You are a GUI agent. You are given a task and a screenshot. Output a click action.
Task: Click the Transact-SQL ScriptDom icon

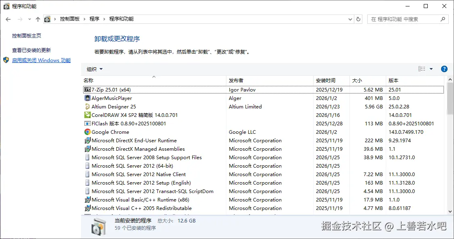tap(88, 191)
